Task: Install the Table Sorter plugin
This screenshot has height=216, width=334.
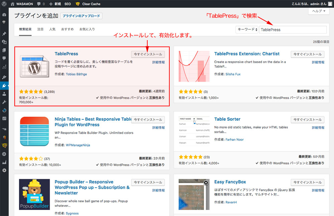Action: tap(307, 120)
